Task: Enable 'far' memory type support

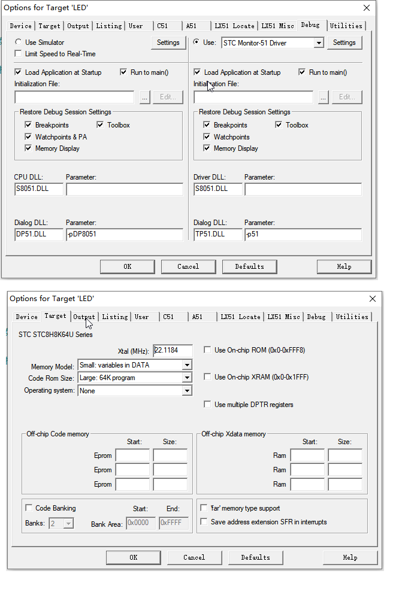Action: pyautogui.click(x=204, y=508)
